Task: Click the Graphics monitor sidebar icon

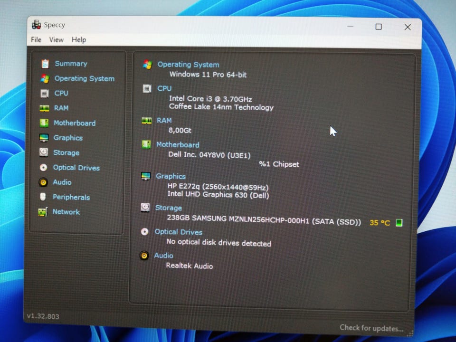Action: point(44,138)
